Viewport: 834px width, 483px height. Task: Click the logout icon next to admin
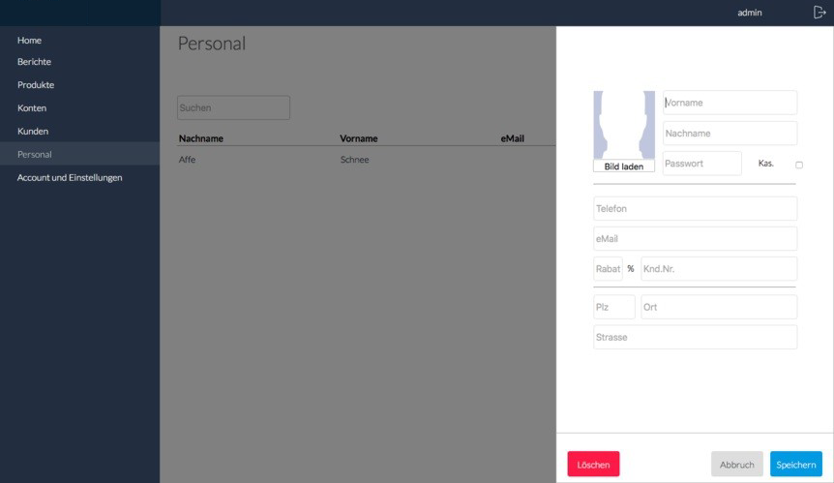tap(819, 13)
